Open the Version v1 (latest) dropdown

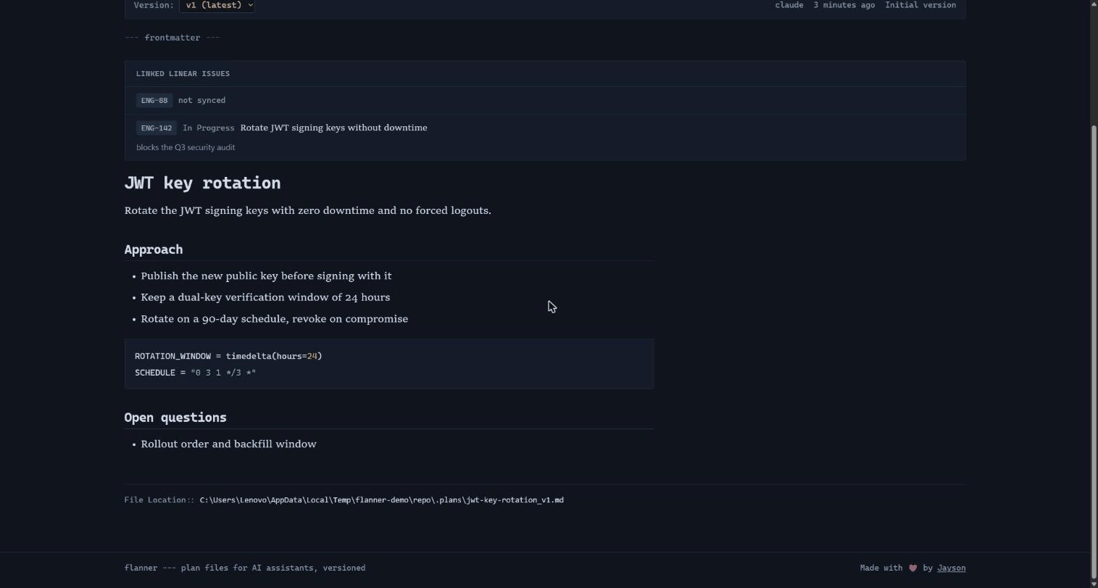click(x=217, y=5)
